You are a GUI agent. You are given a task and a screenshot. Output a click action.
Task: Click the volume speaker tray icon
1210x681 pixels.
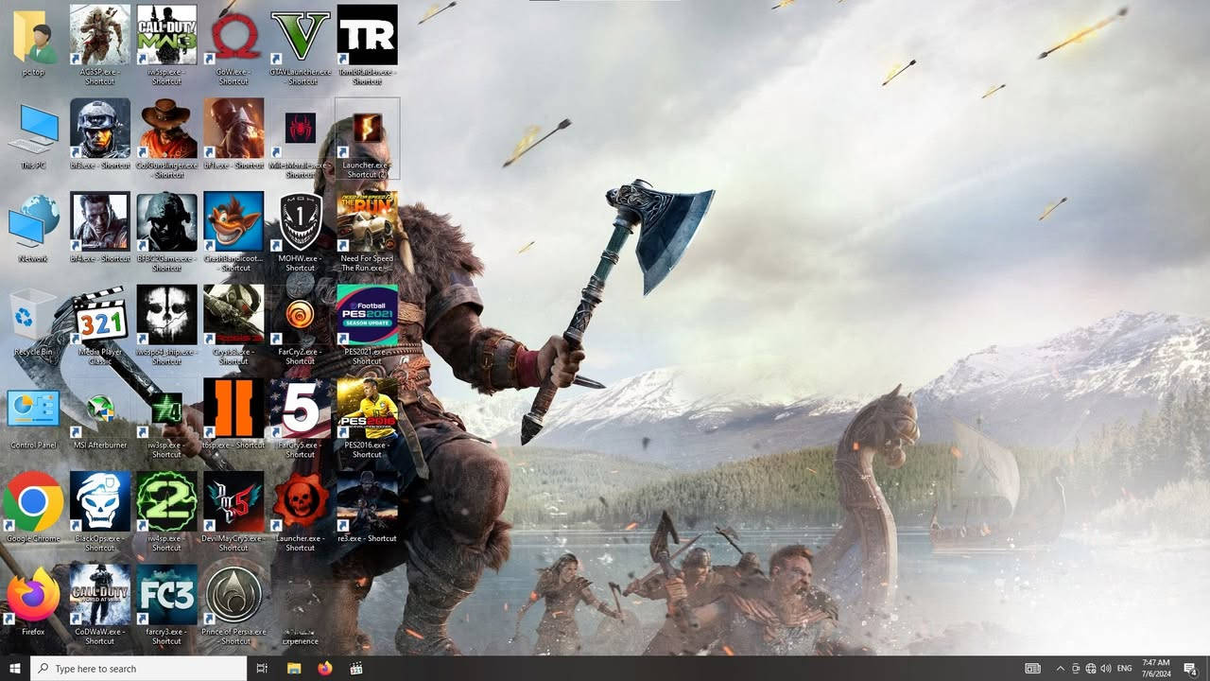point(1106,669)
